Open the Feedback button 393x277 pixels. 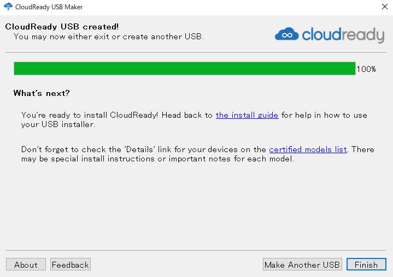pyautogui.click(x=70, y=264)
